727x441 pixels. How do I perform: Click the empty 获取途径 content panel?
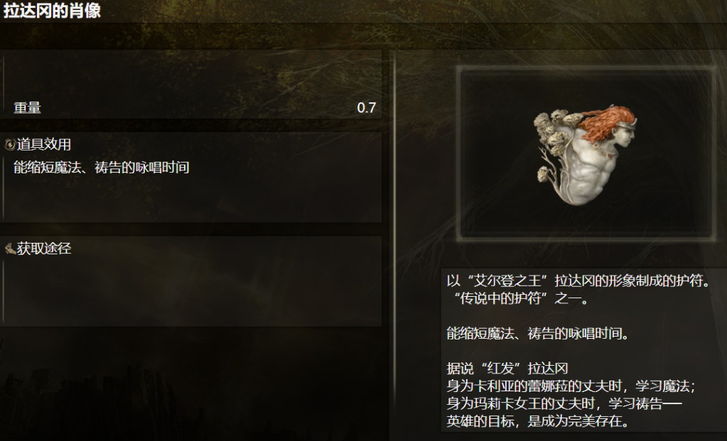click(191, 292)
